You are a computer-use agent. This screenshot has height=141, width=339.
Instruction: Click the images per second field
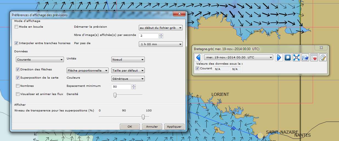click(x=149, y=36)
